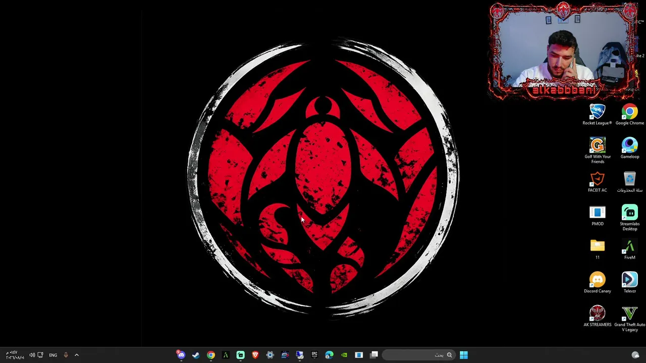The width and height of the screenshot is (646, 363).
Task: Open Discord from the taskbar
Action: click(181, 355)
